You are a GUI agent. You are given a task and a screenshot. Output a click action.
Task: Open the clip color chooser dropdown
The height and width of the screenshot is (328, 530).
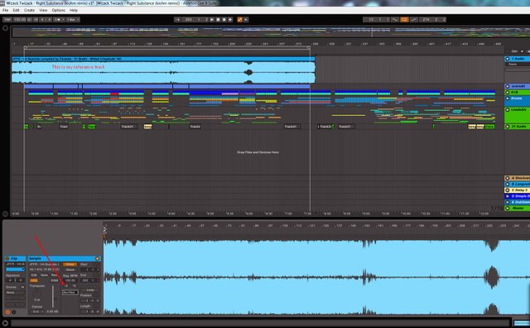tap(15, 269)
